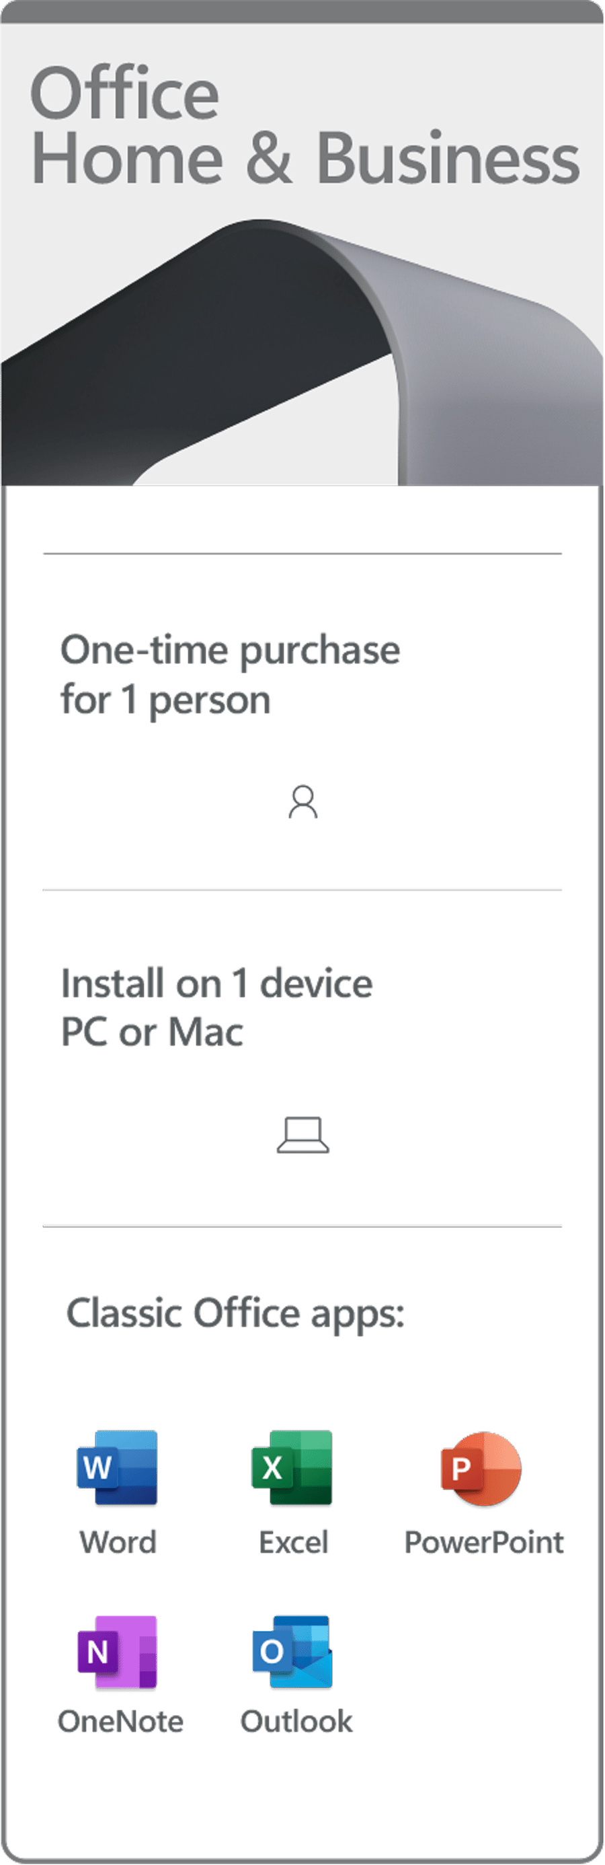Viewport: 605px width, 1865px height.
Task: Click the Outlook app icon
Action: click(x=292, y=1652)
